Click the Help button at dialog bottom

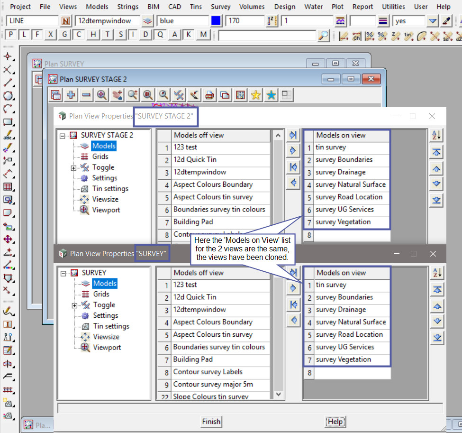pyautogui.click(x=335, y=421)
